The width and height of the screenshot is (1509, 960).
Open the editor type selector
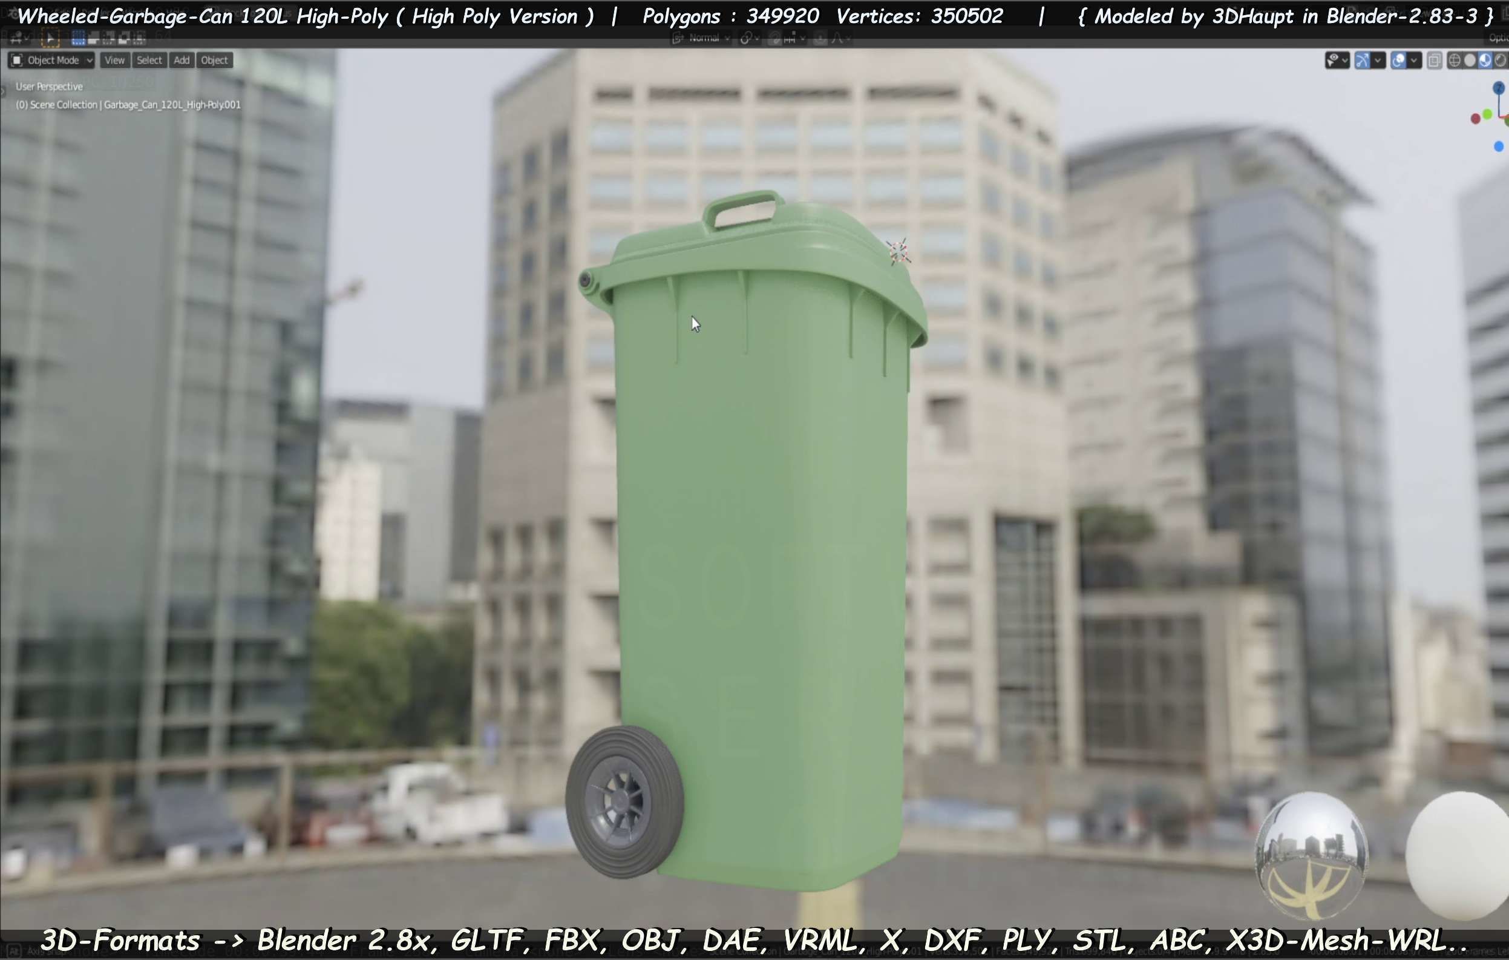coord(19,39)
